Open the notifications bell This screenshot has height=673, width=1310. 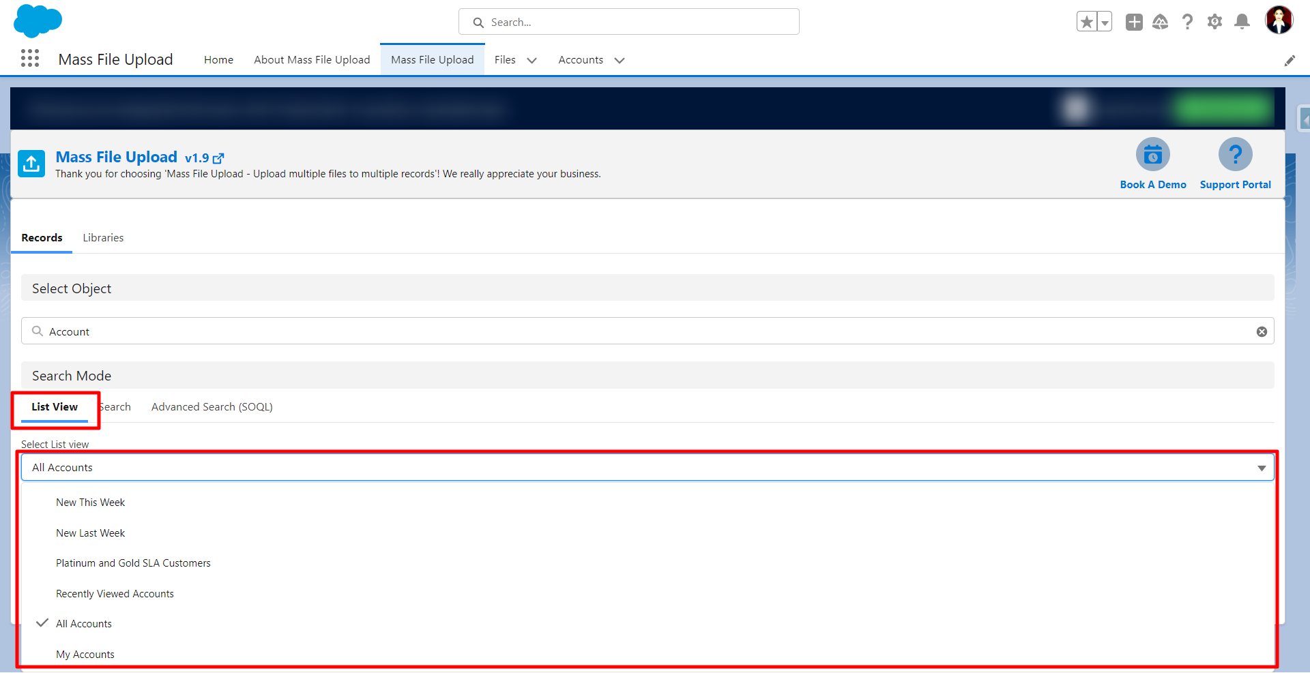pos(1242,22)
